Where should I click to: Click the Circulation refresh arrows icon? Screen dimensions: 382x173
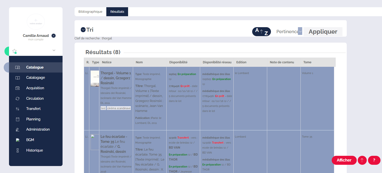pos(18,98)
